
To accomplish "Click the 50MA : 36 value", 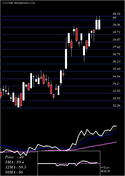I will click(x=14, y=172).
